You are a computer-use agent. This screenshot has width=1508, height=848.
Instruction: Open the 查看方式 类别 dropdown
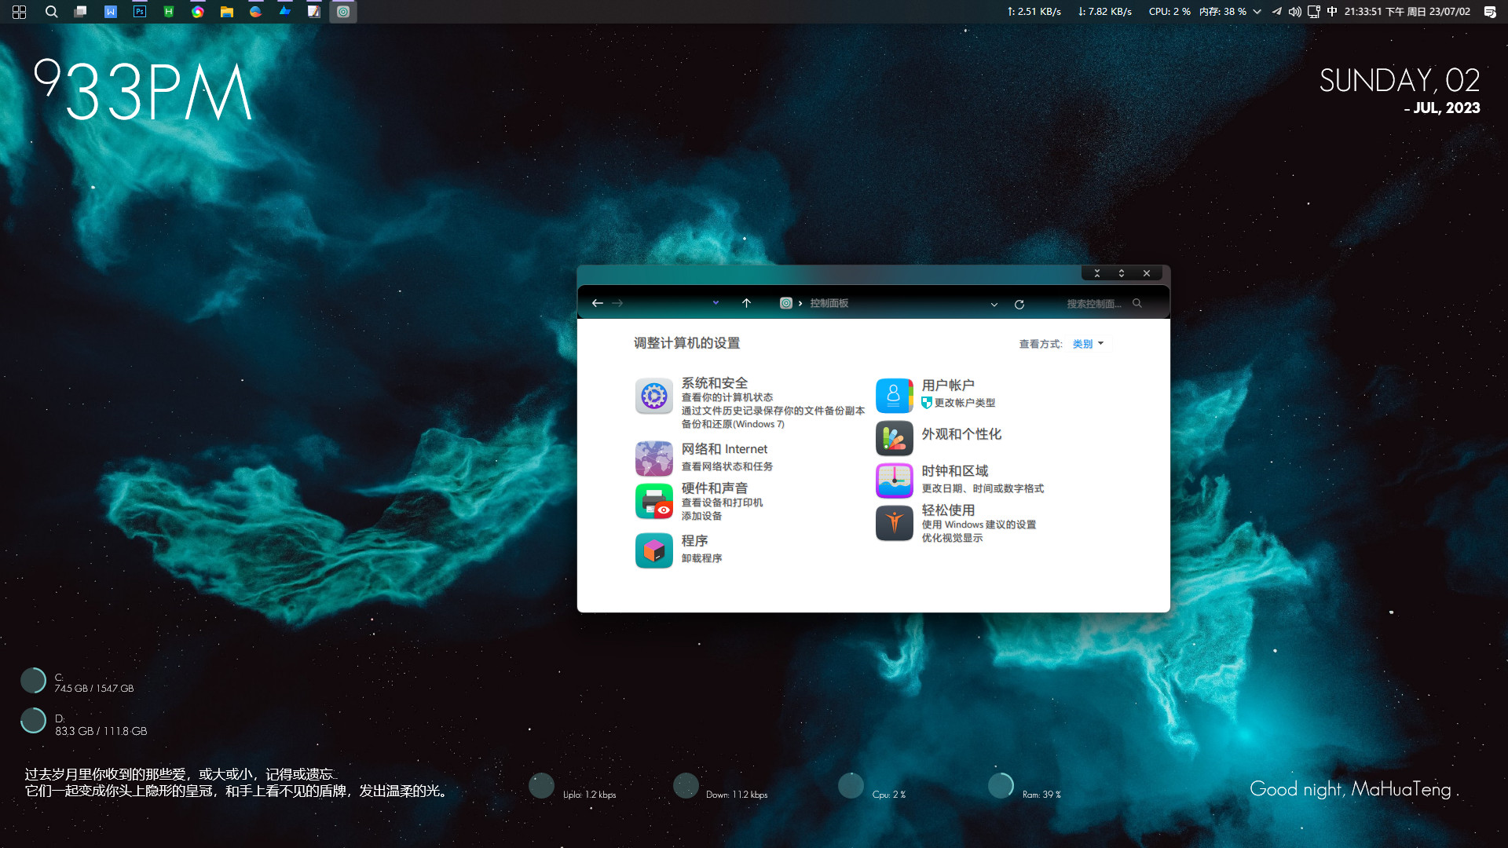1089,343
